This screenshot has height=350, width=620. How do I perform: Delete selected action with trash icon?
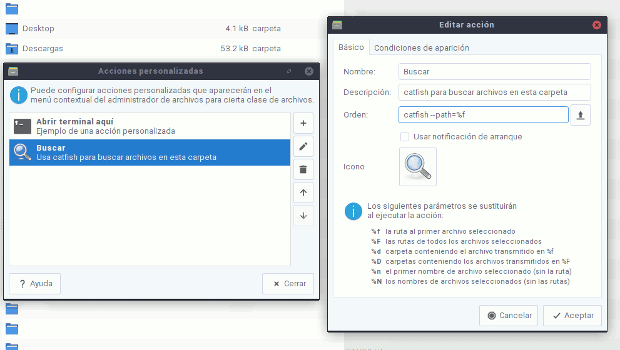(303, 169)
